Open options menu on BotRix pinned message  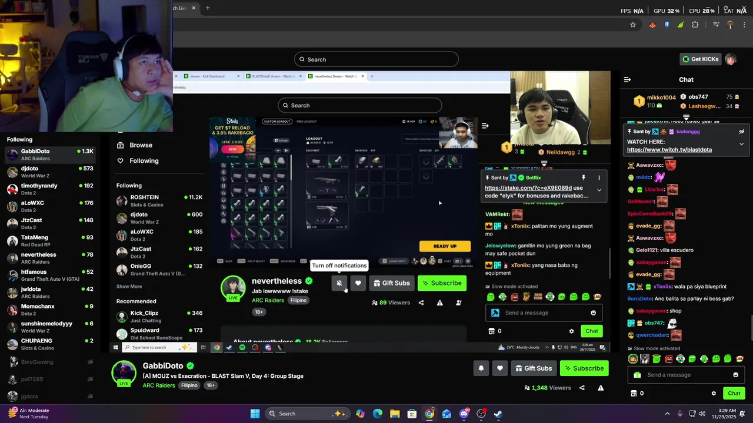(599, 177)
